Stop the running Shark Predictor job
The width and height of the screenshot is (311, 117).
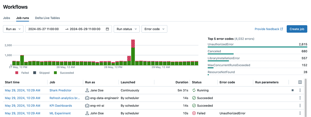[293, 90]
